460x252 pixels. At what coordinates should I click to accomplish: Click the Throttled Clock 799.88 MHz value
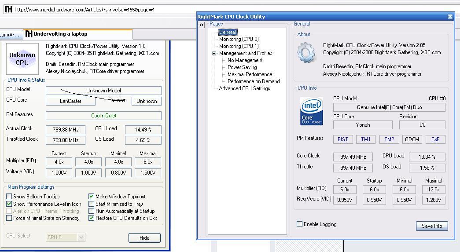point(66,140)
